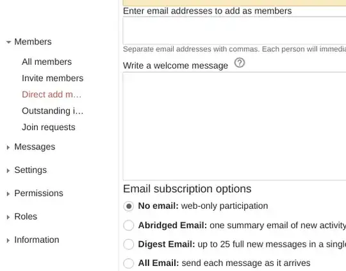Image resolution: width=346 pixels, height=271 pixels.
Task: Expand the Roles section triangle
Action: tap(8, 217)
